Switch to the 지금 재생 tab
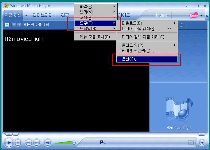The image size is (210, 150). [x=13, y=15]
